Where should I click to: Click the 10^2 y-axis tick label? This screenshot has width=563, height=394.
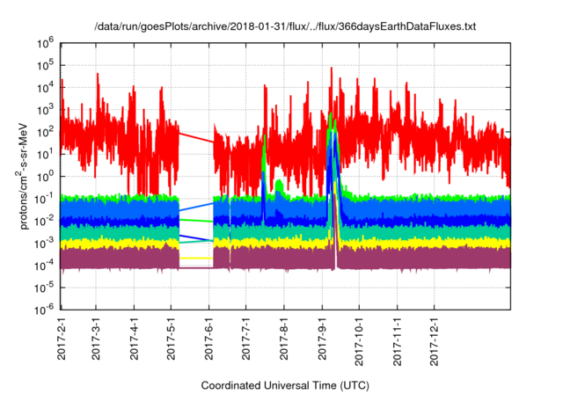point(45,133)
